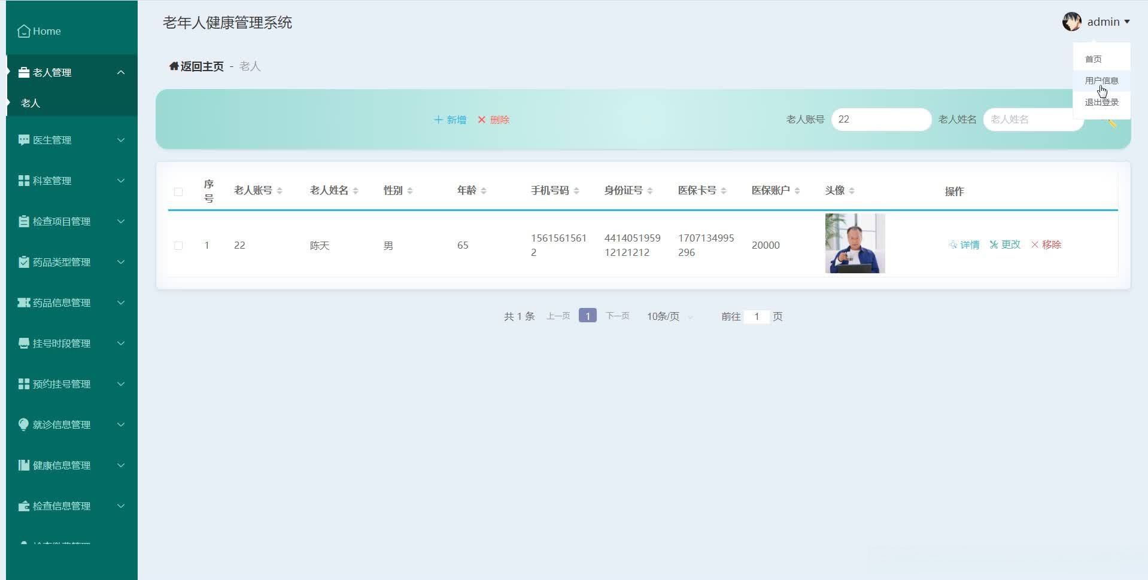Viewport: 1148px width, 580px height.
Task: Click the 挂号时段管理 icon
Action: click(x=24, y=343)
